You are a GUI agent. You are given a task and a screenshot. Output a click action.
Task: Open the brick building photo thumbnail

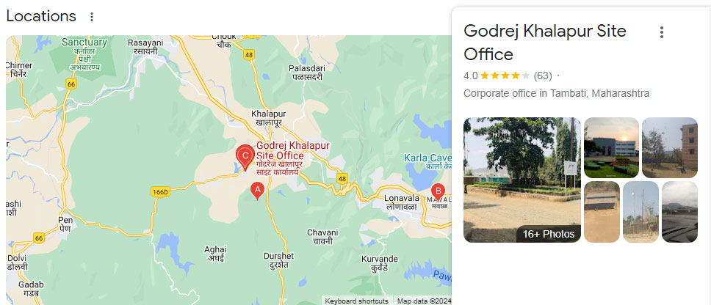(x=670, y=147)
